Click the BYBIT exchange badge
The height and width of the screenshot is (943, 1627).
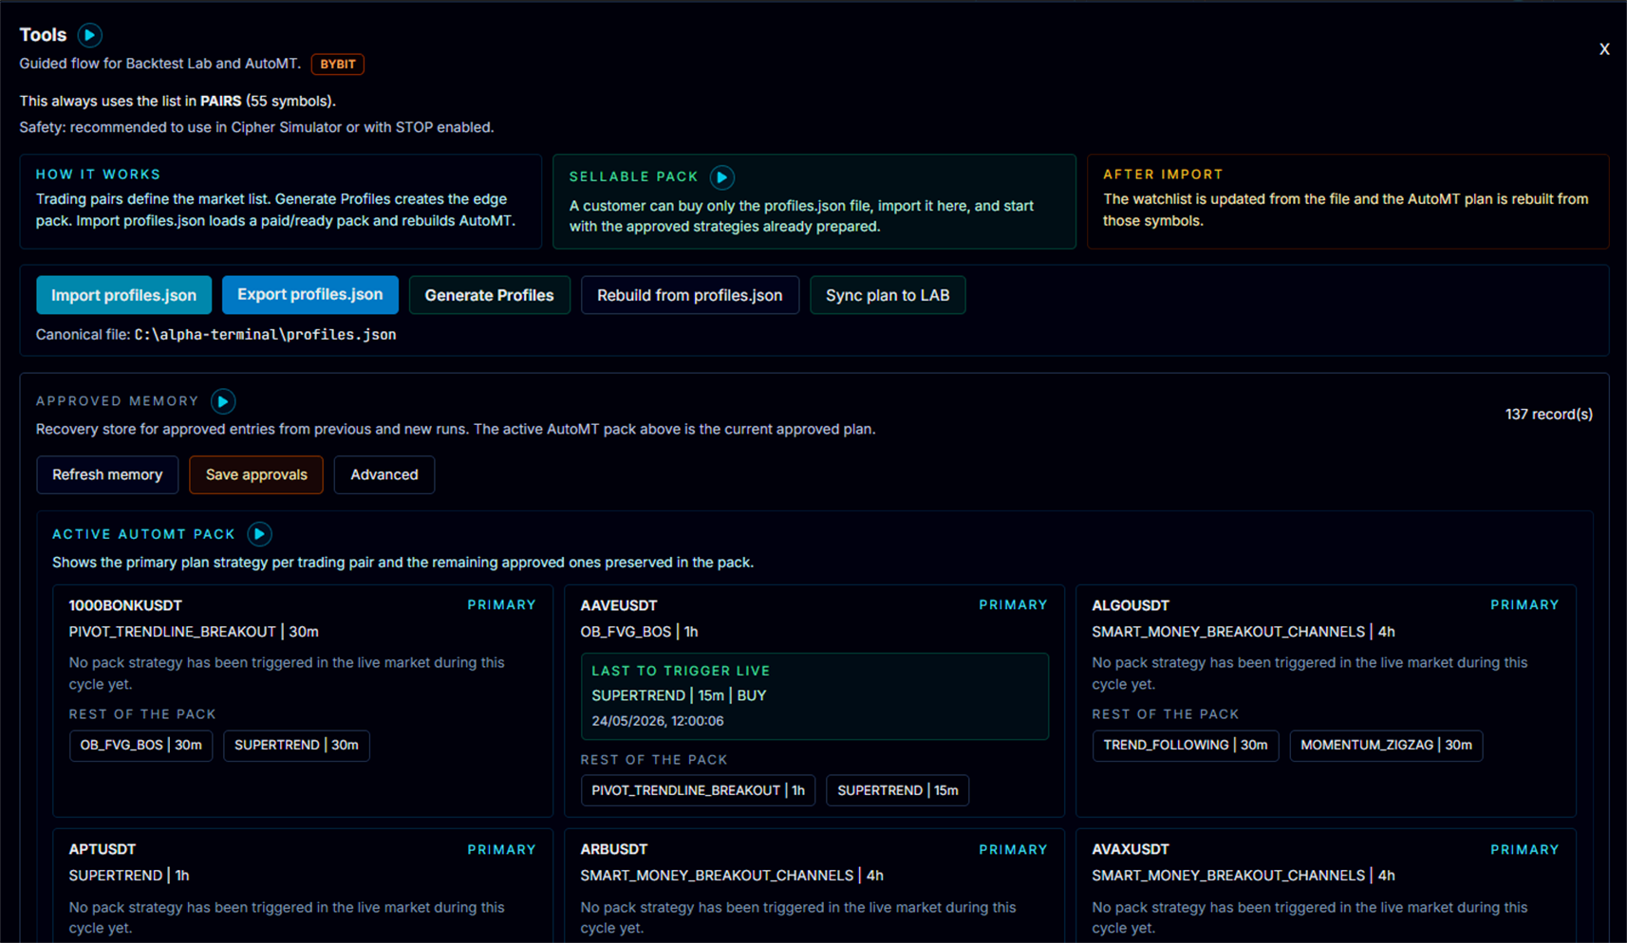click(338, 65)
